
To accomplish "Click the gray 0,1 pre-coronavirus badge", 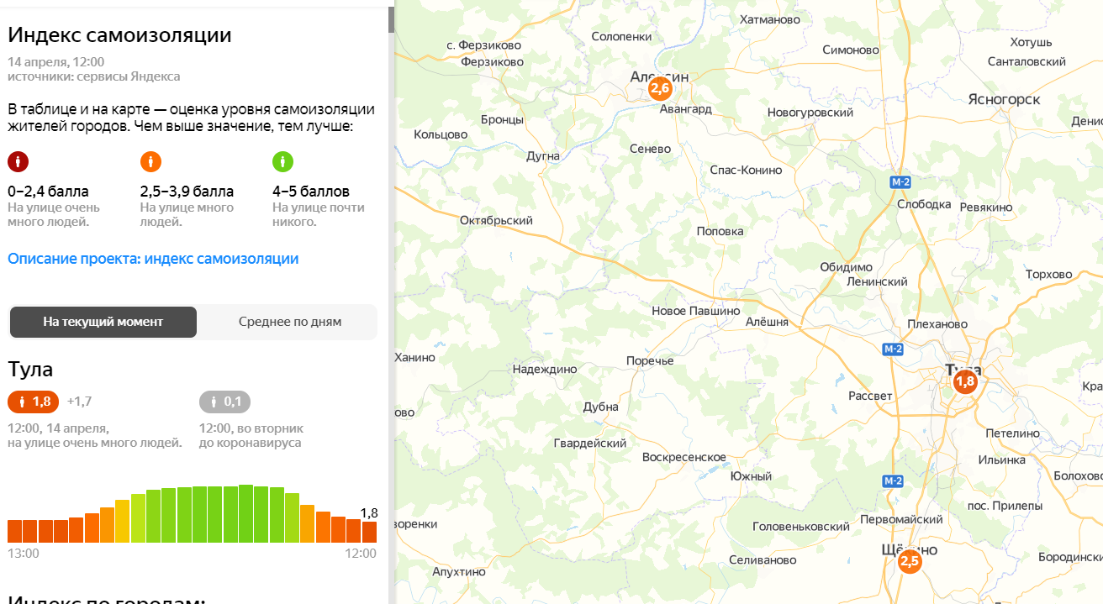I will click(x=224, y=402).
